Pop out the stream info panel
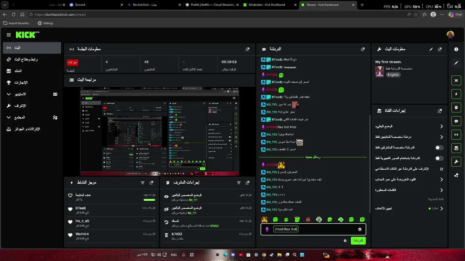 tap(440, 49)
